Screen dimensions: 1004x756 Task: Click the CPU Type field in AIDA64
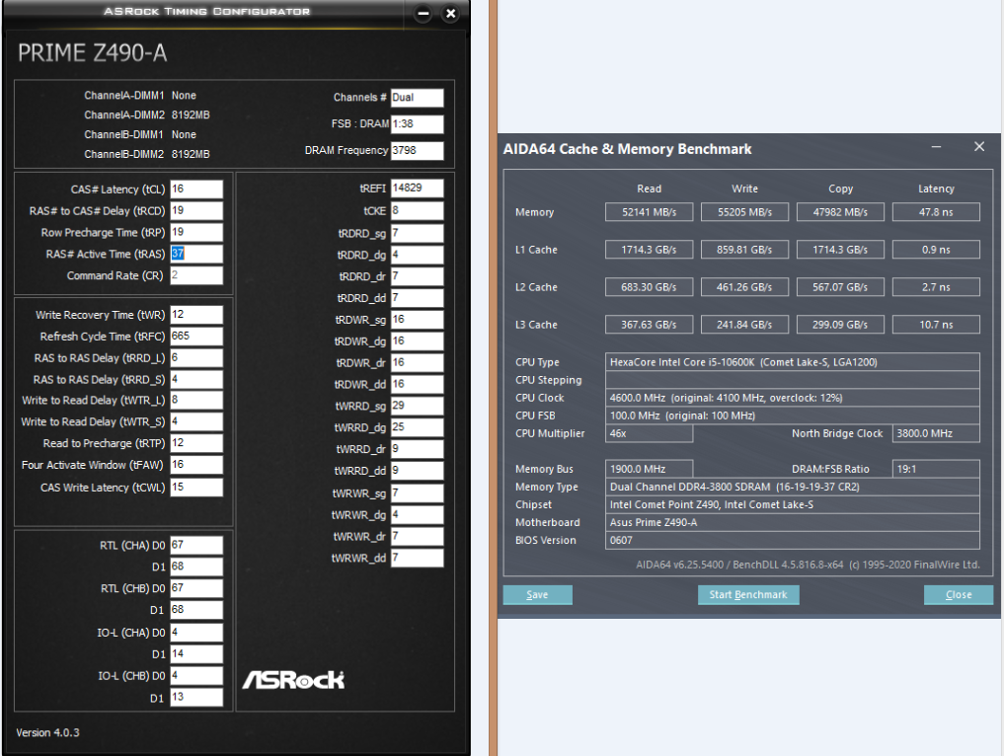point(792,362)
